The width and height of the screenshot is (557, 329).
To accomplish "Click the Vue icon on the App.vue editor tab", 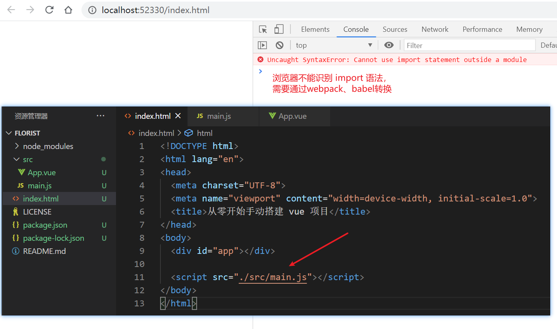I will pyautogui.click(x=272, y=116).
